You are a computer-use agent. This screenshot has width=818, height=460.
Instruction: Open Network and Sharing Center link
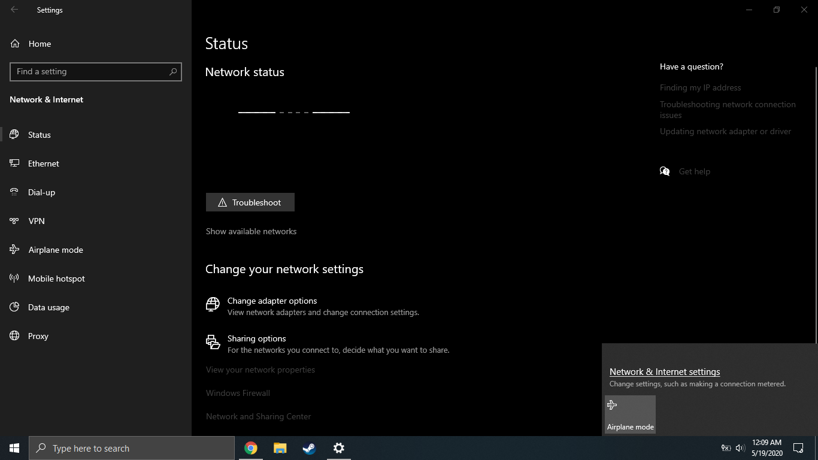258,416
